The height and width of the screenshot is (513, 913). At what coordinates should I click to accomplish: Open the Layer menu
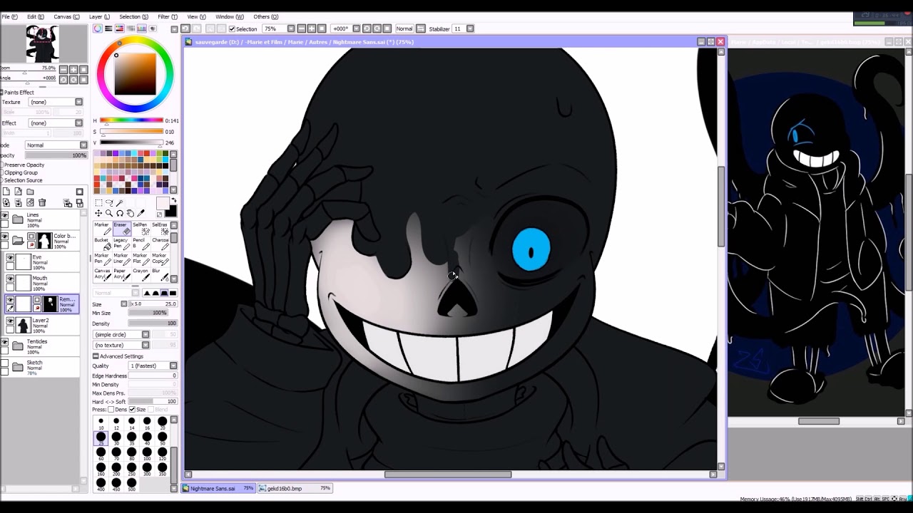[99, 16]
